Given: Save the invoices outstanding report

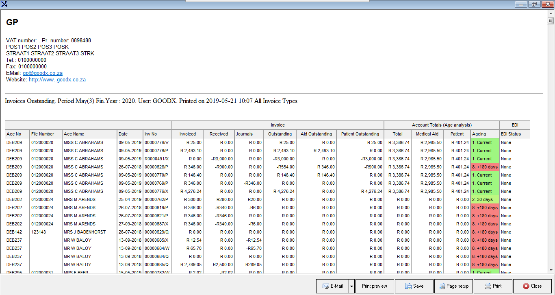Looking at the screenshot, I should (x=414, y=286).
